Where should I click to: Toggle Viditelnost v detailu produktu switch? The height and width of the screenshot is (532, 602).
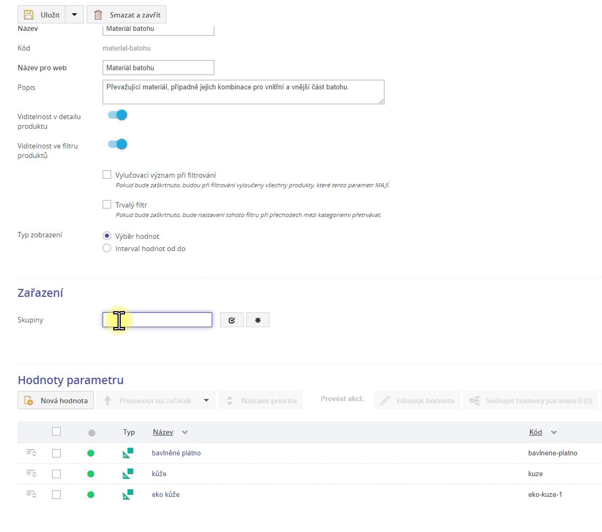(x=118, y=115)
